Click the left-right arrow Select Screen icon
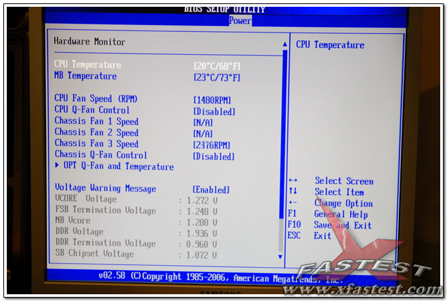 (293, 181)
